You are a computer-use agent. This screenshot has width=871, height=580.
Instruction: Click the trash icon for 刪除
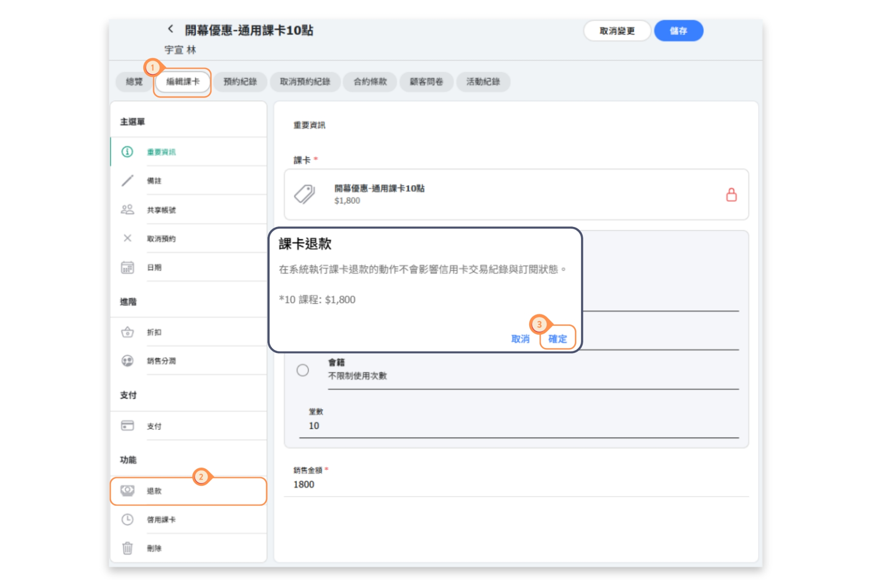tap(127, 548)
